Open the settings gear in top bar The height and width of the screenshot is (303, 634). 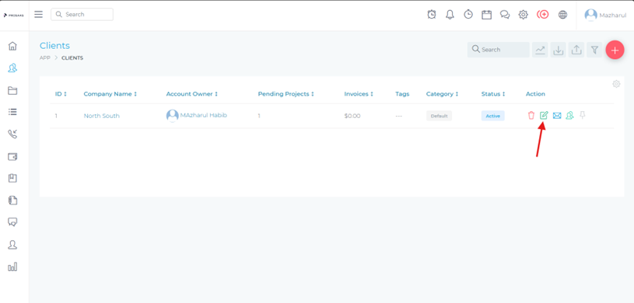coord(524,15)
